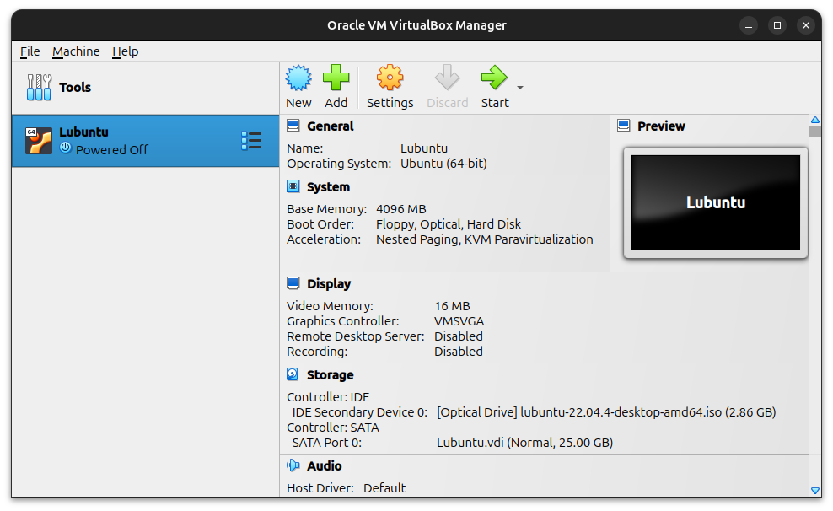Click the Lubuntu preview thumbnail
Image resolution: width=833 pixels, height=511 pixels.
point(715,202)
